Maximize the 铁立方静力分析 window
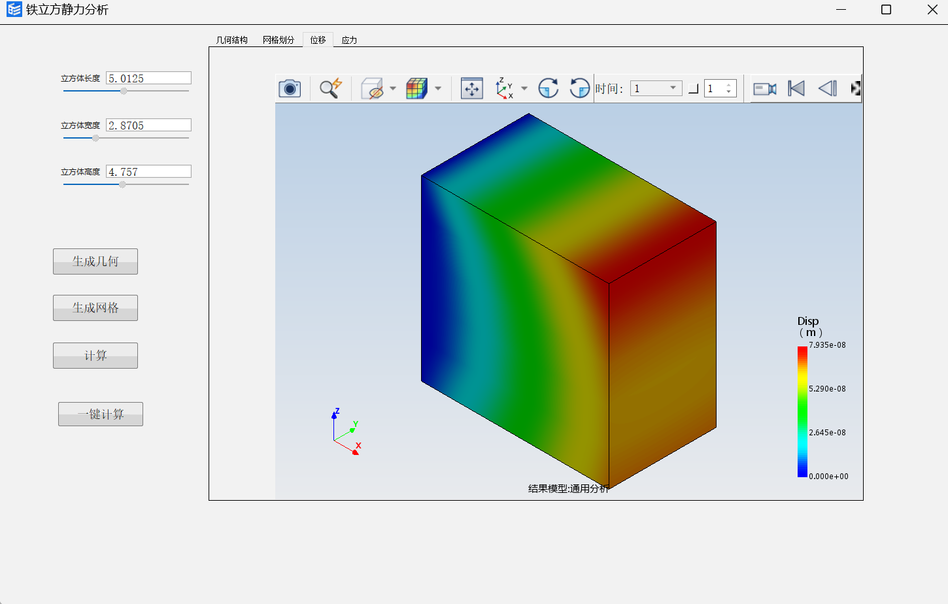 887,9
